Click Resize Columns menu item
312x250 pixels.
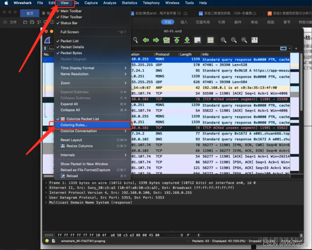click(x=92, y=146)
